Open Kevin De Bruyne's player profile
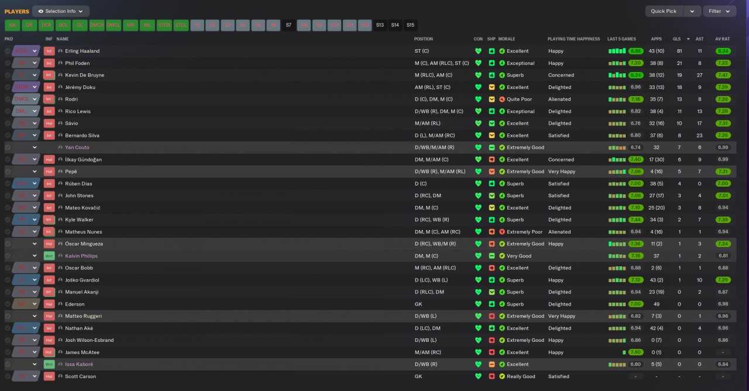The height and width of the screenshot is (391, 749). (x=84, y=75)
